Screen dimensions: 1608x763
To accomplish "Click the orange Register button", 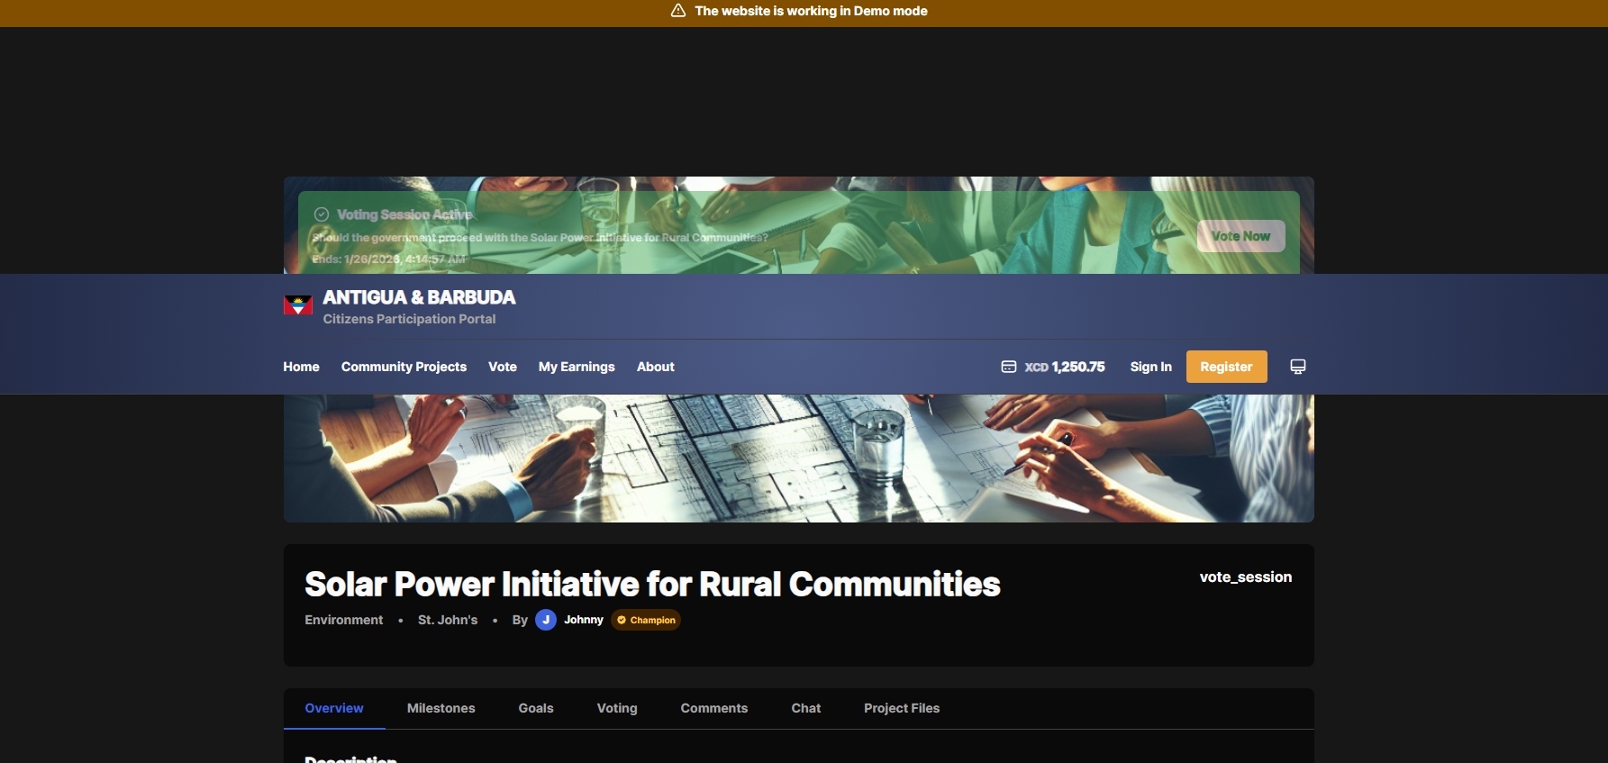I will 1226,367.
